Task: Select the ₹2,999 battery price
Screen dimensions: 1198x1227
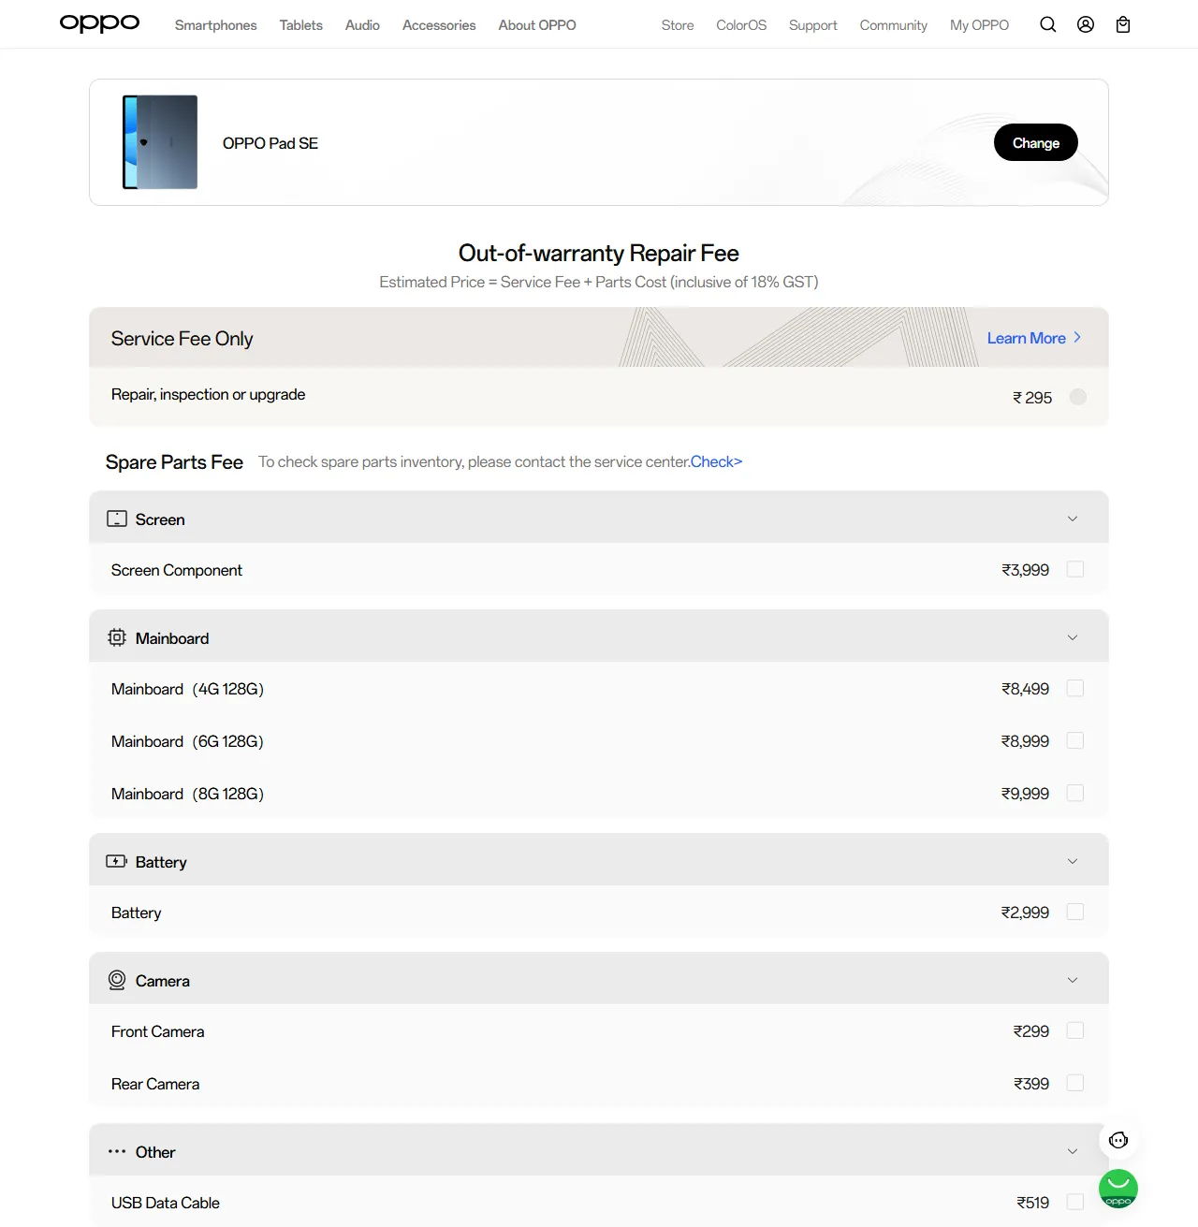Action: click(x=1025, y=912)
